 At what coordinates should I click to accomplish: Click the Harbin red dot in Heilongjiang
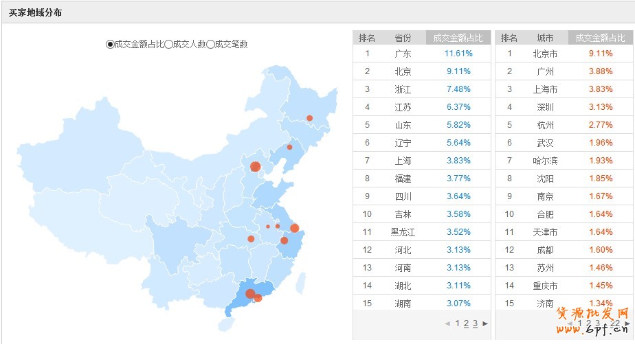coord(309,118)
